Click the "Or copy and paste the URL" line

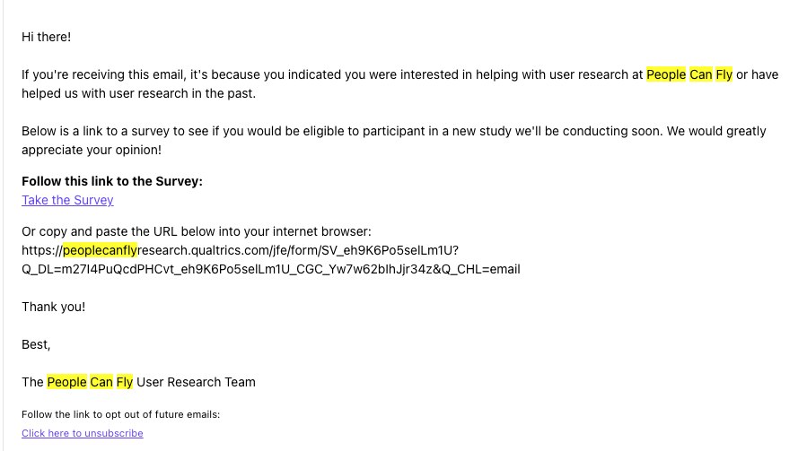pos(189,231)
